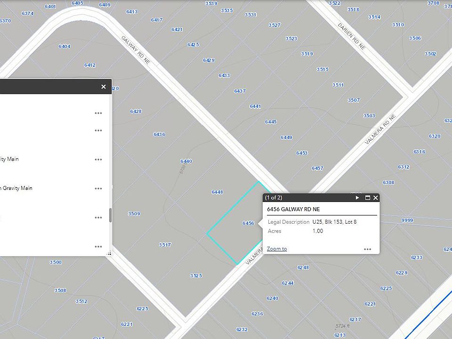The image size is (452, 339).
Task: Select parcel labeled 6448
Action: coord(217,192)
